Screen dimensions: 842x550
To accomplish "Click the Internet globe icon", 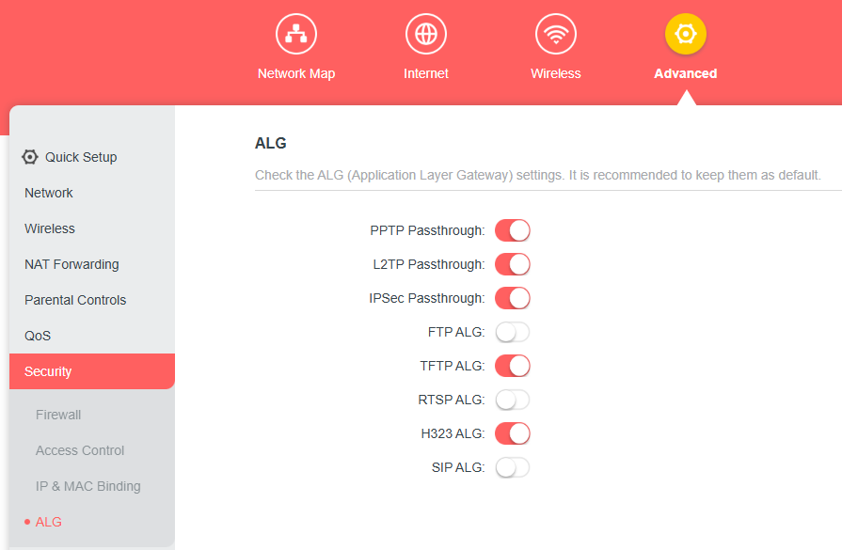I will pos(425,33).
